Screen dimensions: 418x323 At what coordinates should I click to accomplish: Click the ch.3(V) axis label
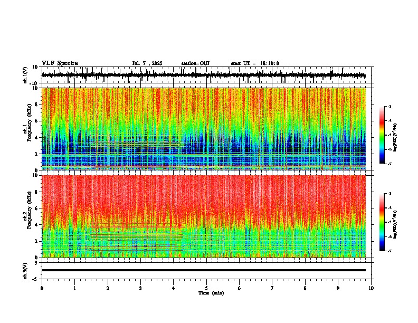click(25, 271)
